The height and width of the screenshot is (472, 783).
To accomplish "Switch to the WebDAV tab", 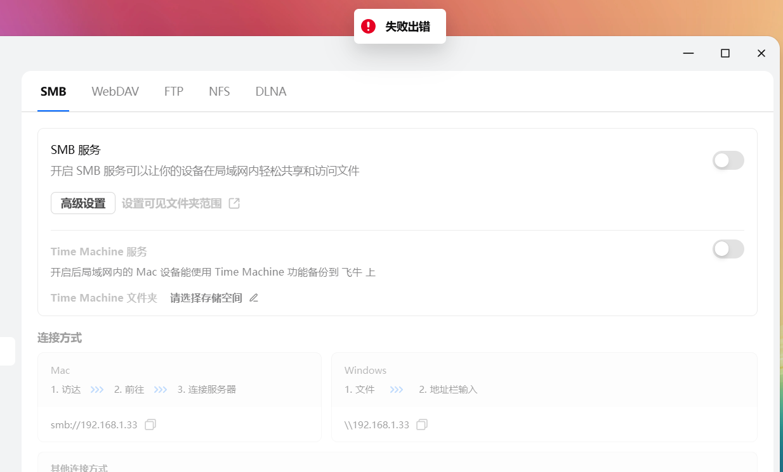I will click(x=115, y=91).
